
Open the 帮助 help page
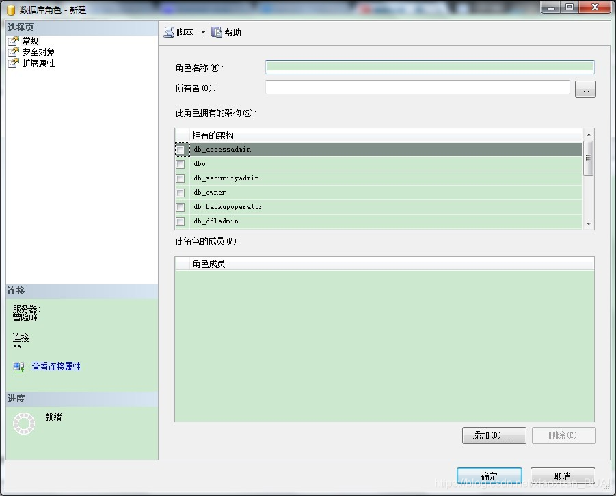pos(226,32)
